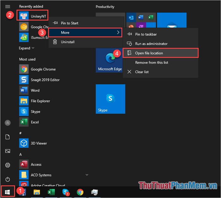Click the Windows Start button
Screen dimensions: 221x198
click(8, 192)
